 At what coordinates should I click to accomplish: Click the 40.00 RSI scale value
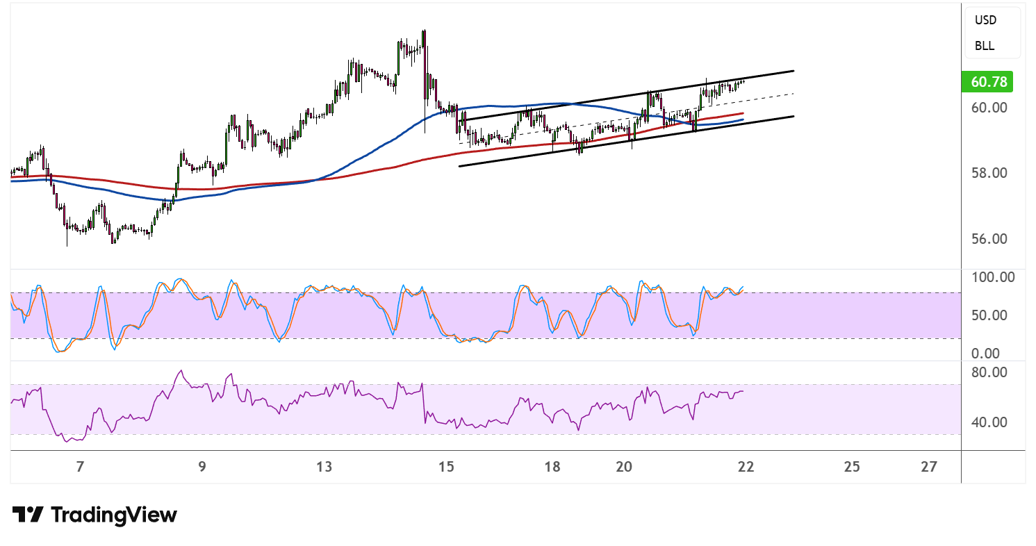(x=989, y=422)
